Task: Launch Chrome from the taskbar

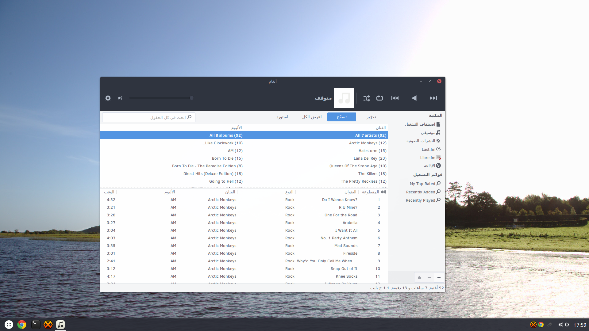Action: point(22,325)
